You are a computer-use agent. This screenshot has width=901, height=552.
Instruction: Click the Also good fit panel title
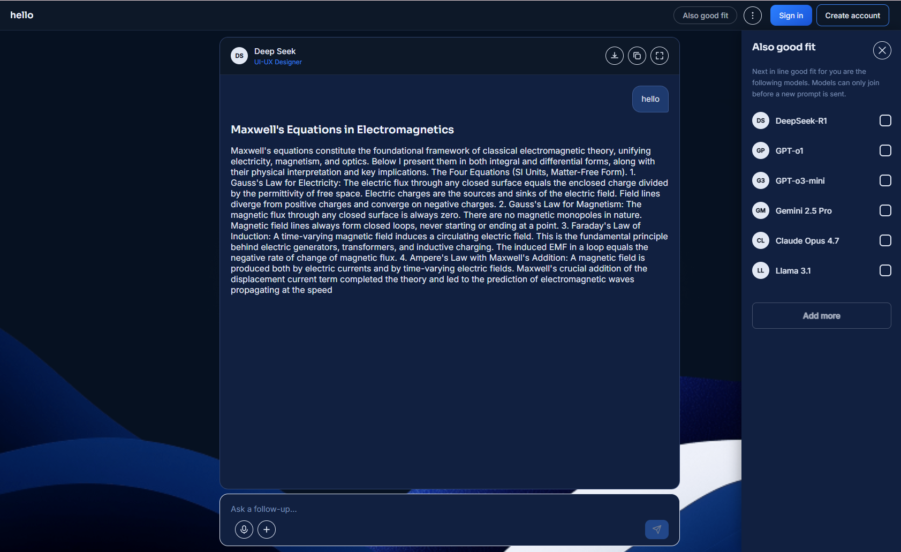click(784, 47)
